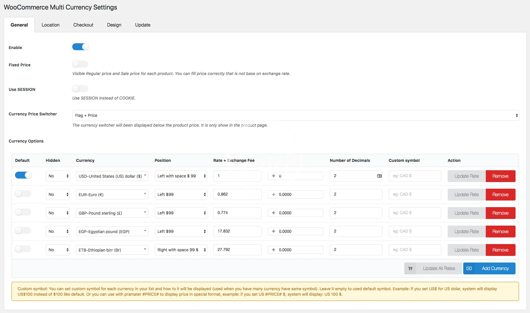Click the Custom symbol field for GBP
The height and width of the screenshot is (313, 530).
tap(415, 213)
